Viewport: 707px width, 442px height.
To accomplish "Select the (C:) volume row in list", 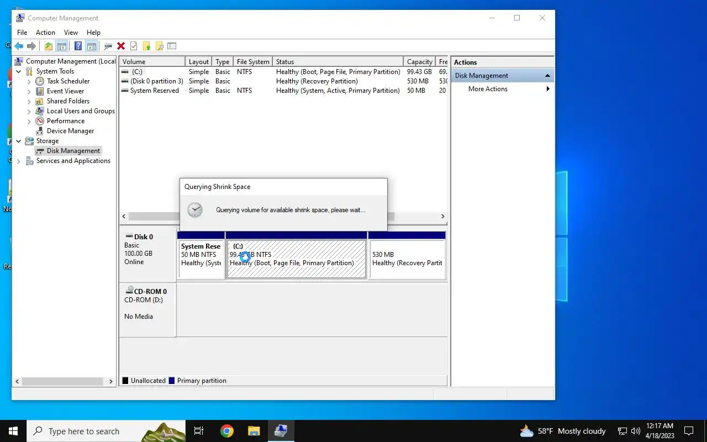I will click(283, 72).
